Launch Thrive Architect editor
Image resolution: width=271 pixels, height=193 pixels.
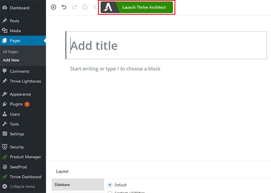click(137, 7)
